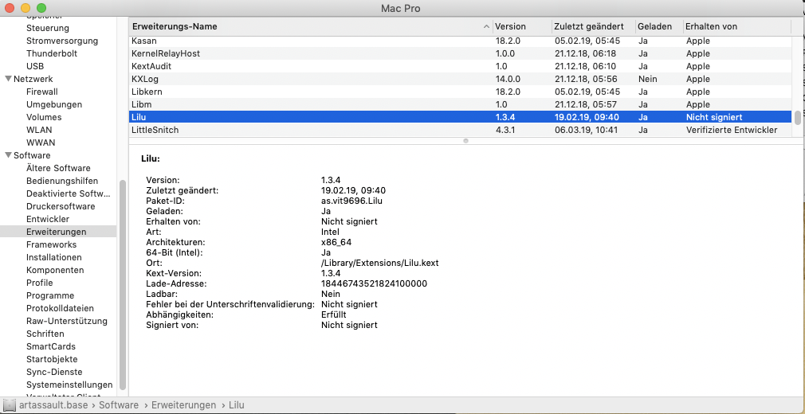Click Verifizierte Entwickler in LittleSnitch row
The width and height of the screenshot is (805, 414).
pyautogui.click(x=732, y=130)
